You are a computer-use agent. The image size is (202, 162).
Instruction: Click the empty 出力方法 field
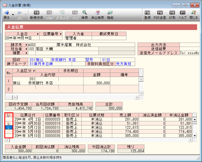pos(190,45)
